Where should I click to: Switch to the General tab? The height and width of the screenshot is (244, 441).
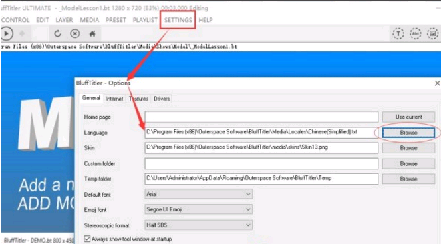coord(91,98)
